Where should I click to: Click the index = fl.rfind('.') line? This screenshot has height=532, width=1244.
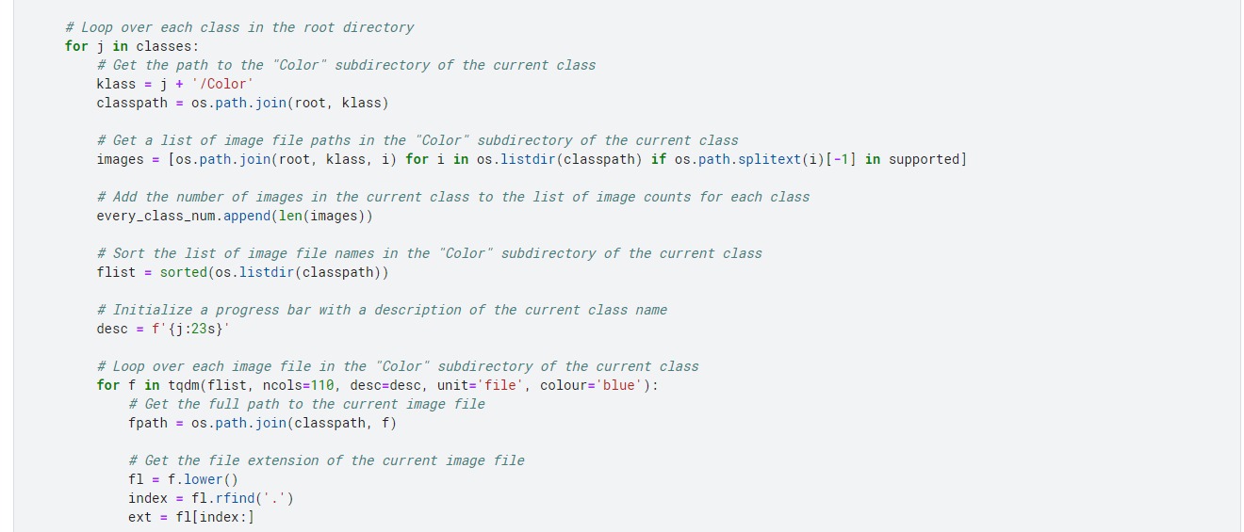click(211, 498)
